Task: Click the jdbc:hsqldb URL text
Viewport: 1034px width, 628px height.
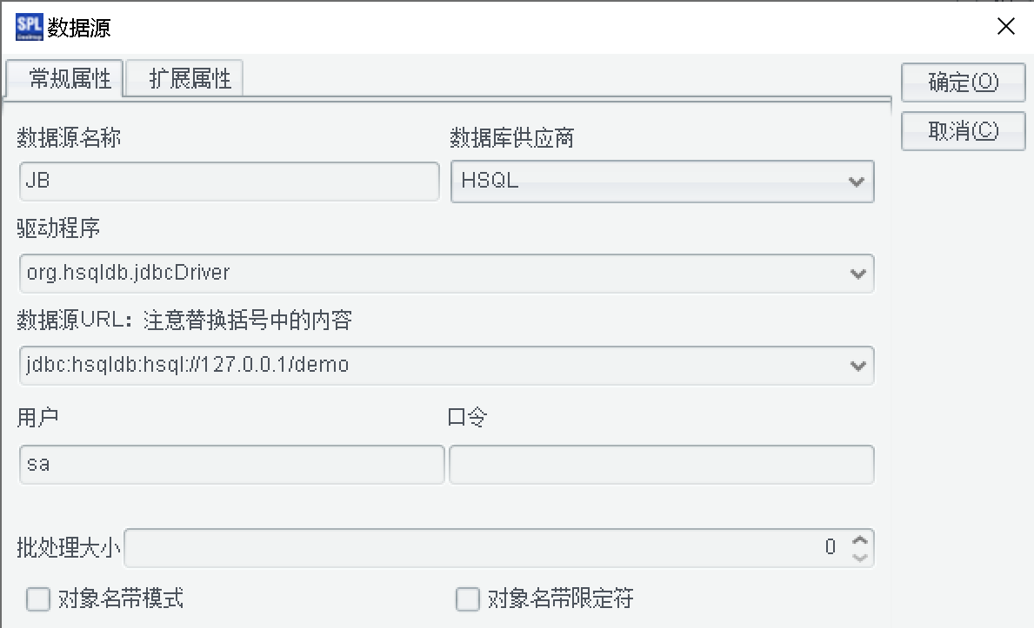Action: [188, 366]
